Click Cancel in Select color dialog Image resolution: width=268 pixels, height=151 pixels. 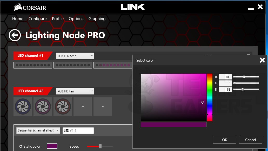pyautogui.click(x=251, y=140)
